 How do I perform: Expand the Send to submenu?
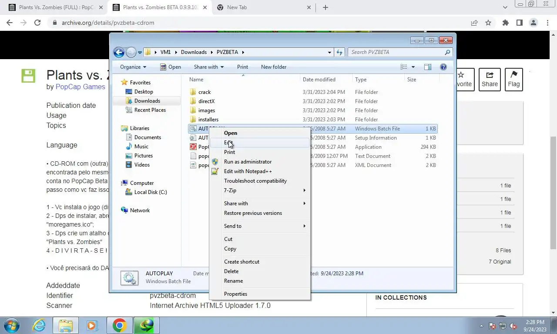coord(260,226)
